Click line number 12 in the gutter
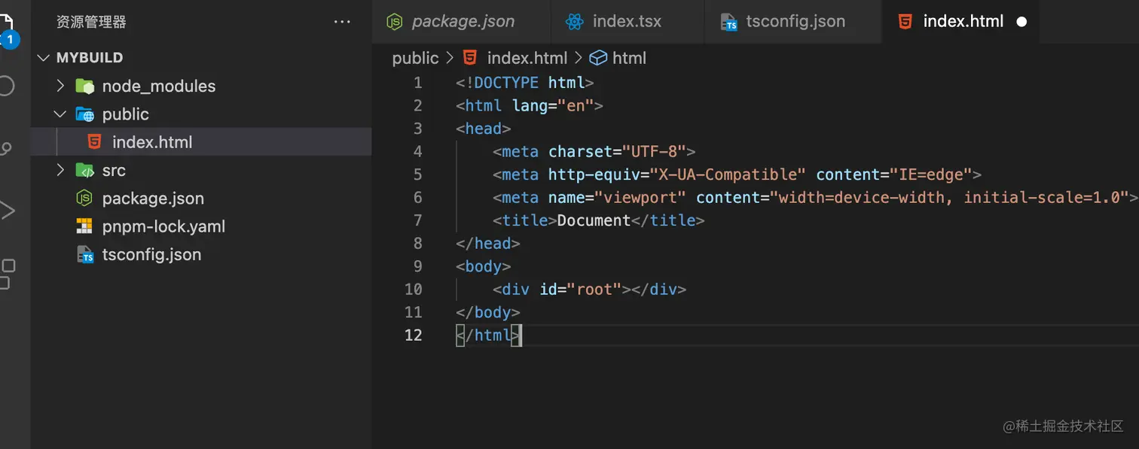The width and height of the screenshot is (1139, 449). (414, 335)
